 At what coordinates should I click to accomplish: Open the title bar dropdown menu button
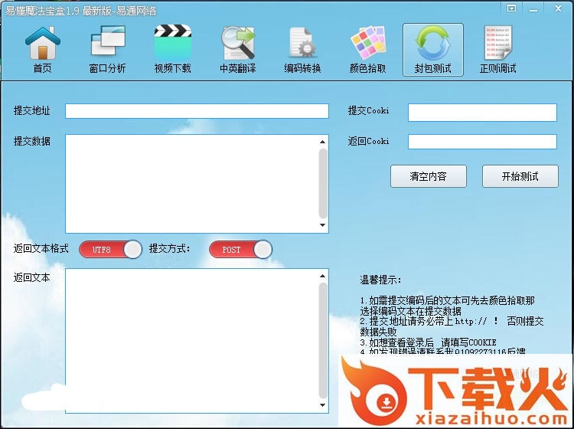[512, 8]
